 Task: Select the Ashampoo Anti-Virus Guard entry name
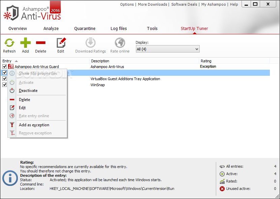[37, 67]
